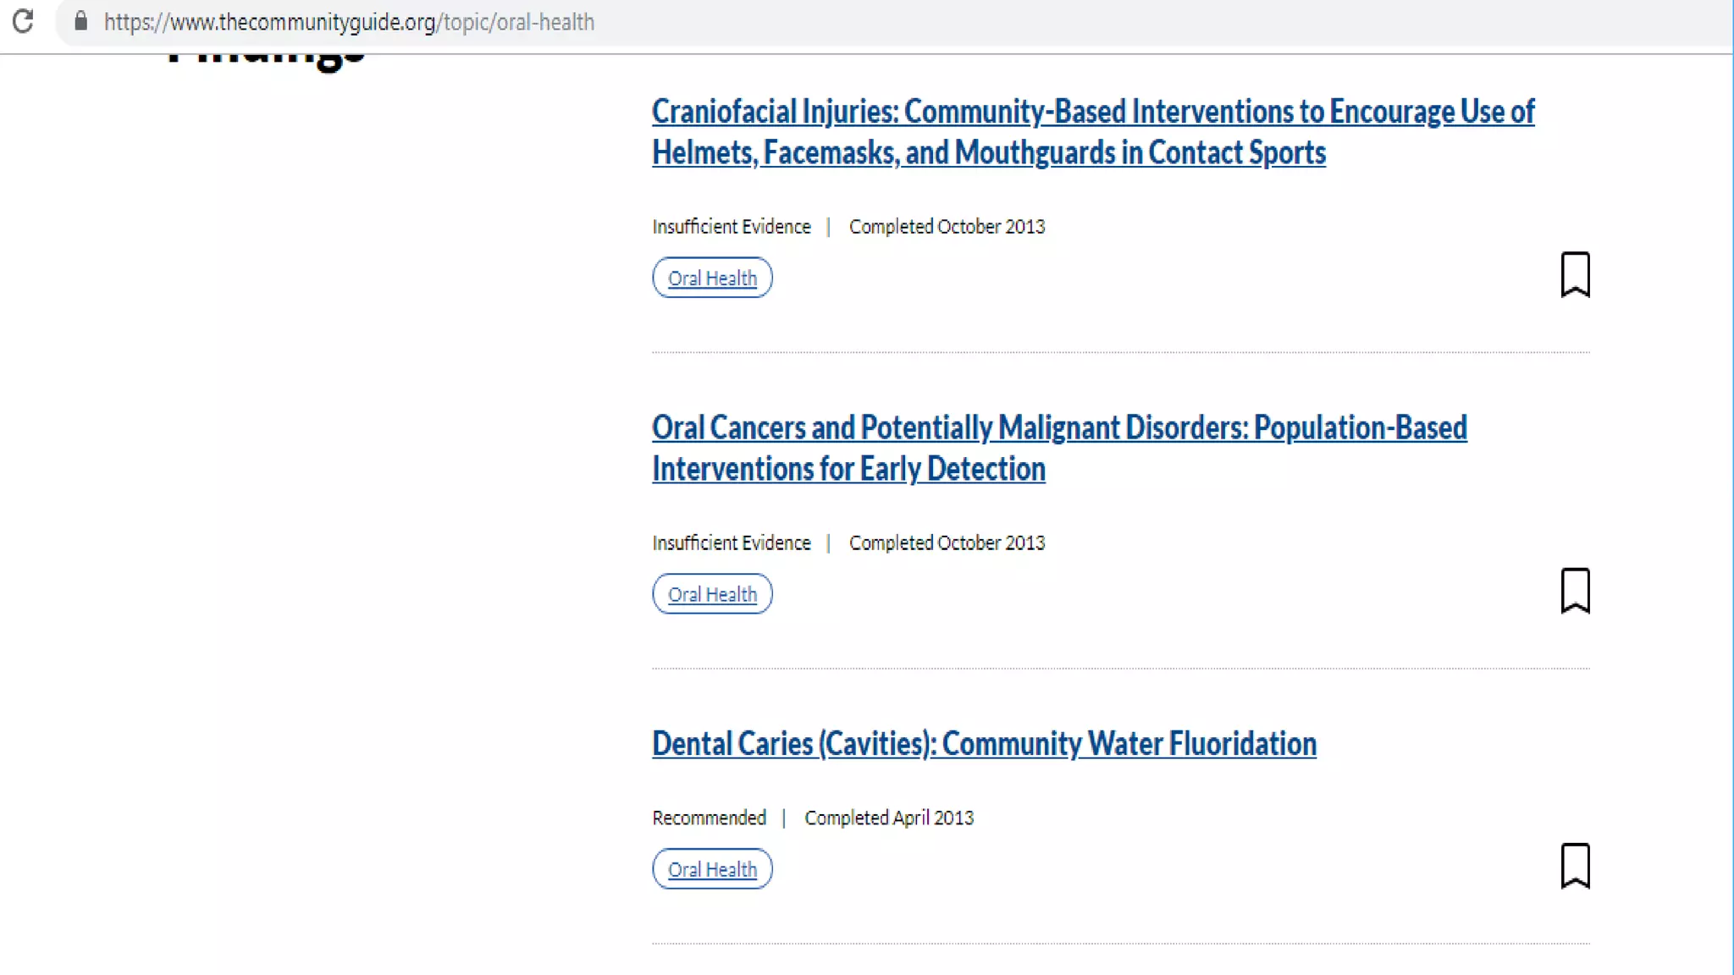Click Completed October 2013 under Oral Cancers
The image size is (1734, 975).
pos(947,543)
